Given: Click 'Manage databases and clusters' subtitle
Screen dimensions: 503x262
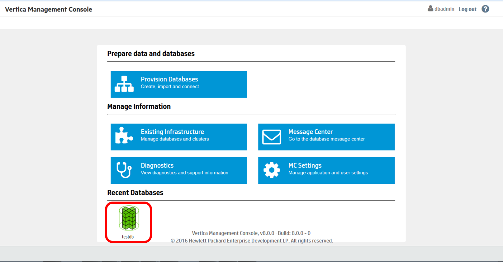Looking at the screenshot, I should coord(175,139).
